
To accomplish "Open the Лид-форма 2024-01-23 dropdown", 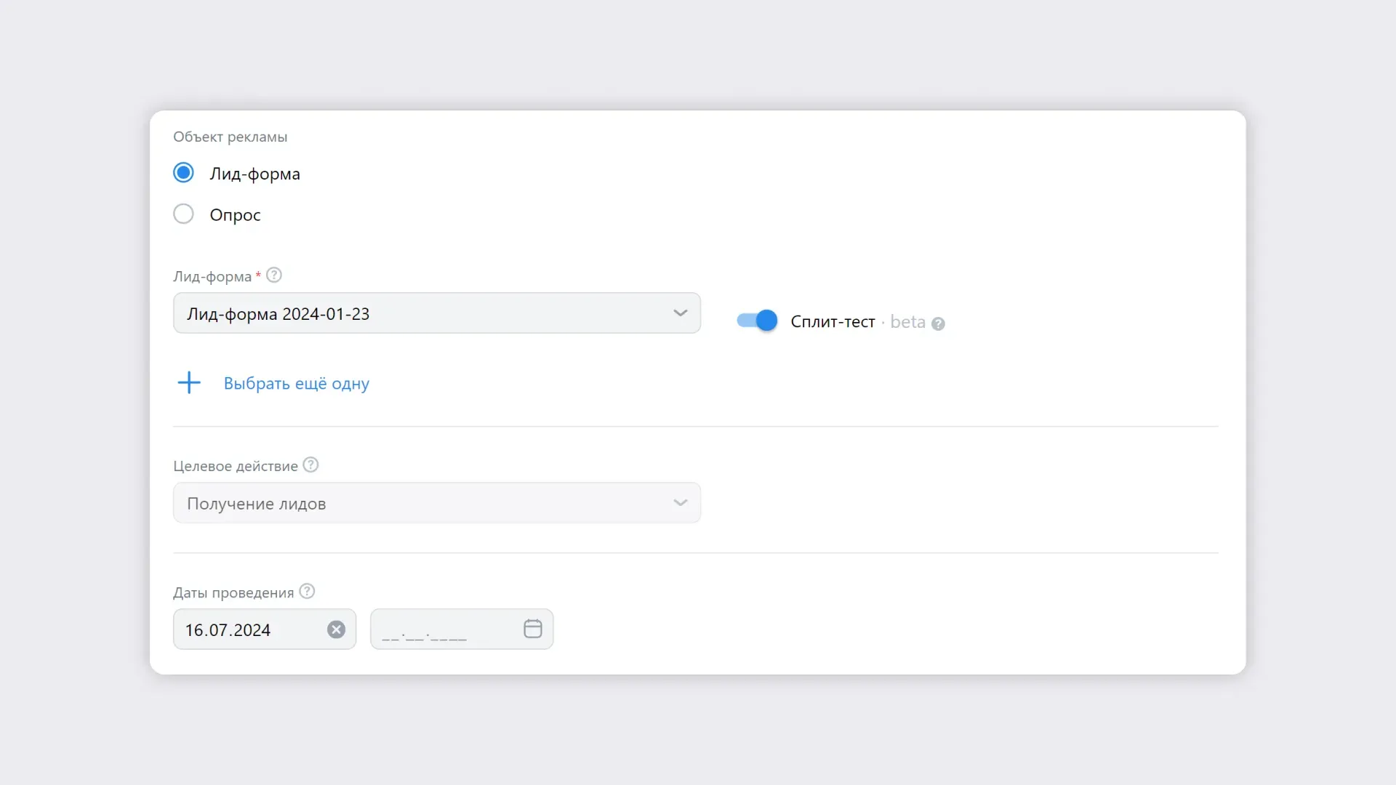I will click(436, 313).
